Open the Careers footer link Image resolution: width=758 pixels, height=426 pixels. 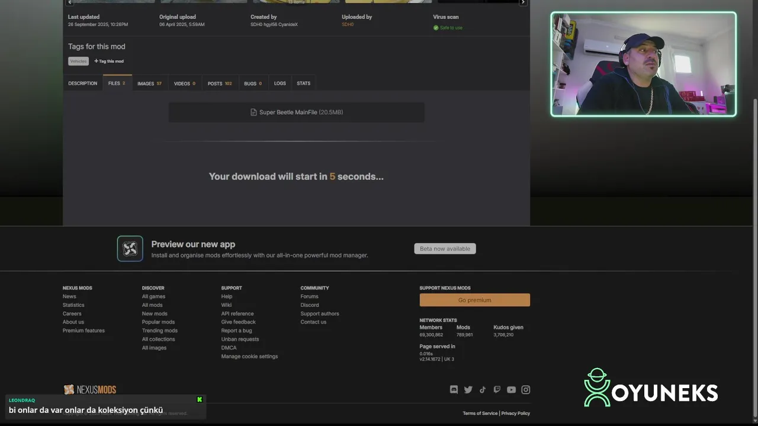72,314
